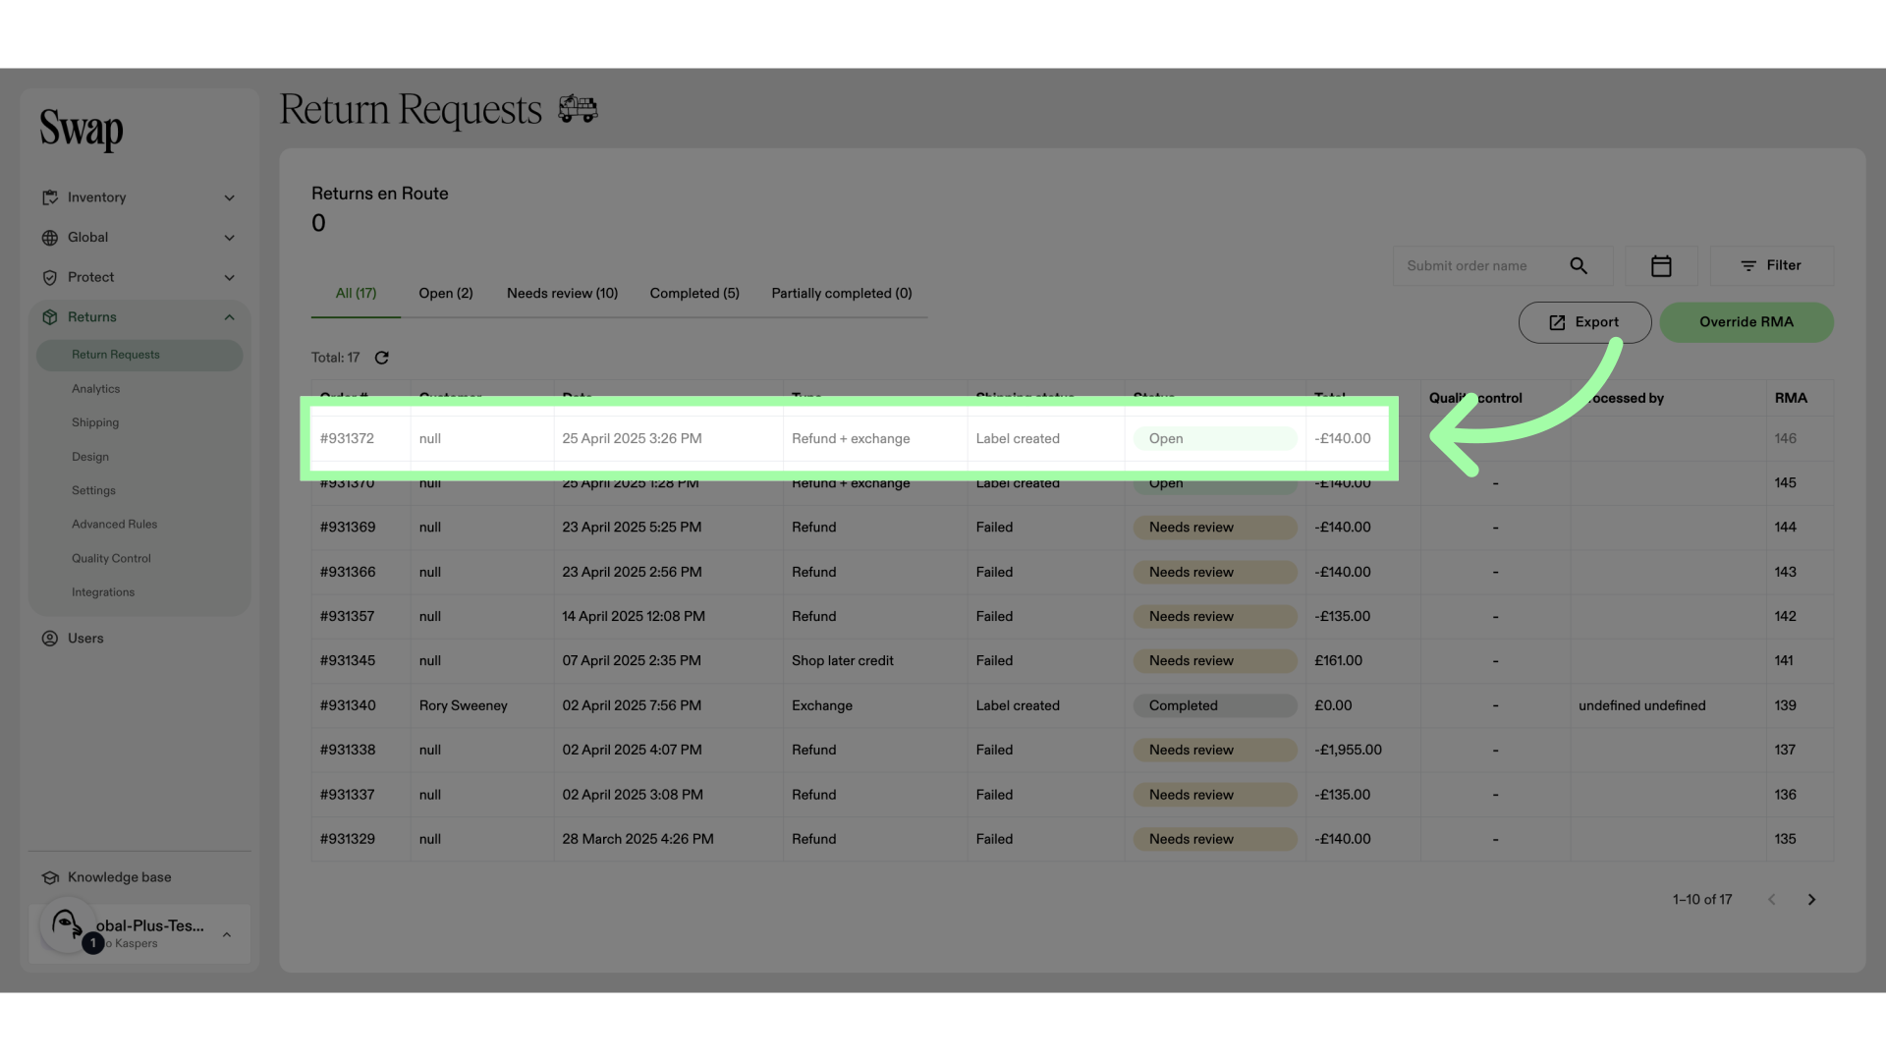Click the Swap logo

point(82,129)
